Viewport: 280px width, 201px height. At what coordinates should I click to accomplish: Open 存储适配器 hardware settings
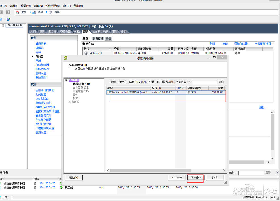(42, 65)
